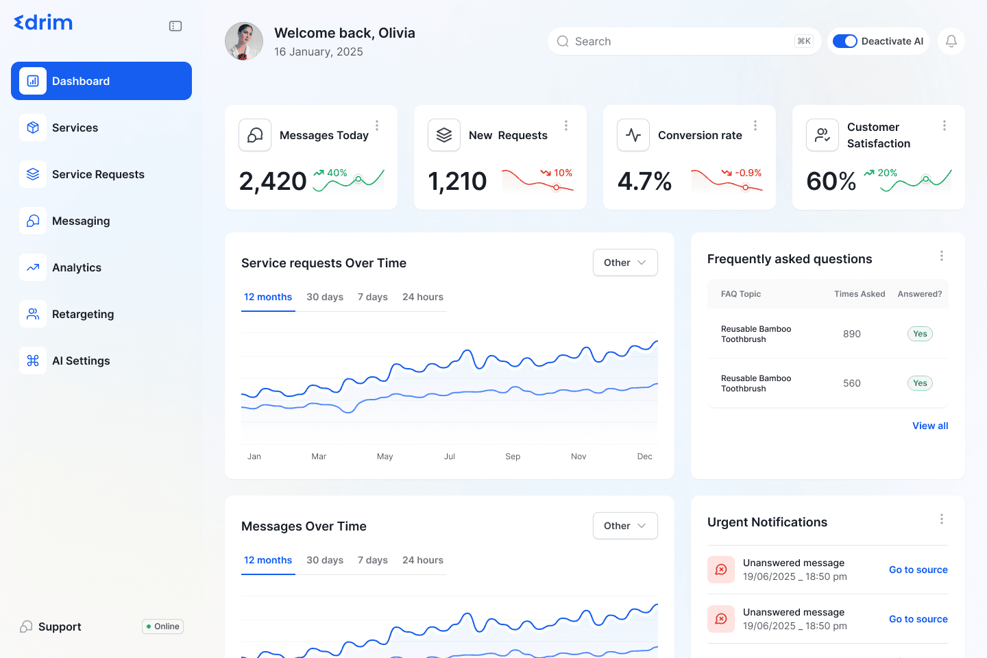Open Frequently asked questions options menu

pos(941,256)
